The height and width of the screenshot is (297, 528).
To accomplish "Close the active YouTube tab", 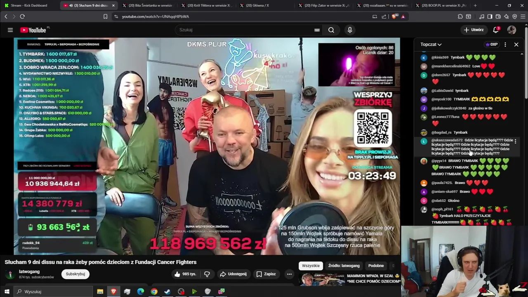I will coord(113,5).
